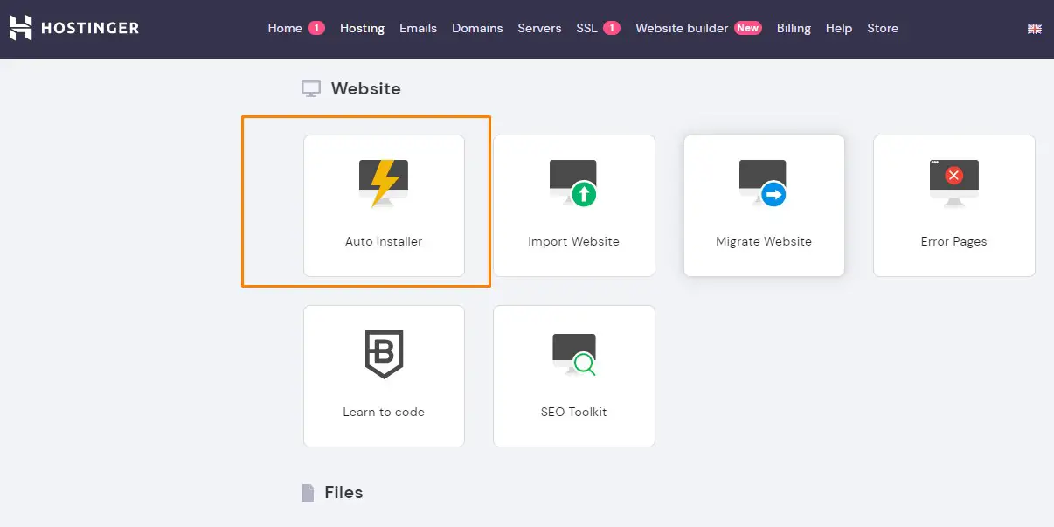Click the Auto Installer label
The width and height of the screenshot is (1054, 527).
[x=384, y=241]
